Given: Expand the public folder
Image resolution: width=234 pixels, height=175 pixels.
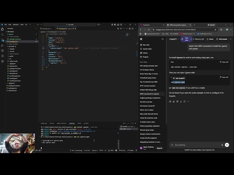Looking at the screenshot, I should click(x=11, y=56).
